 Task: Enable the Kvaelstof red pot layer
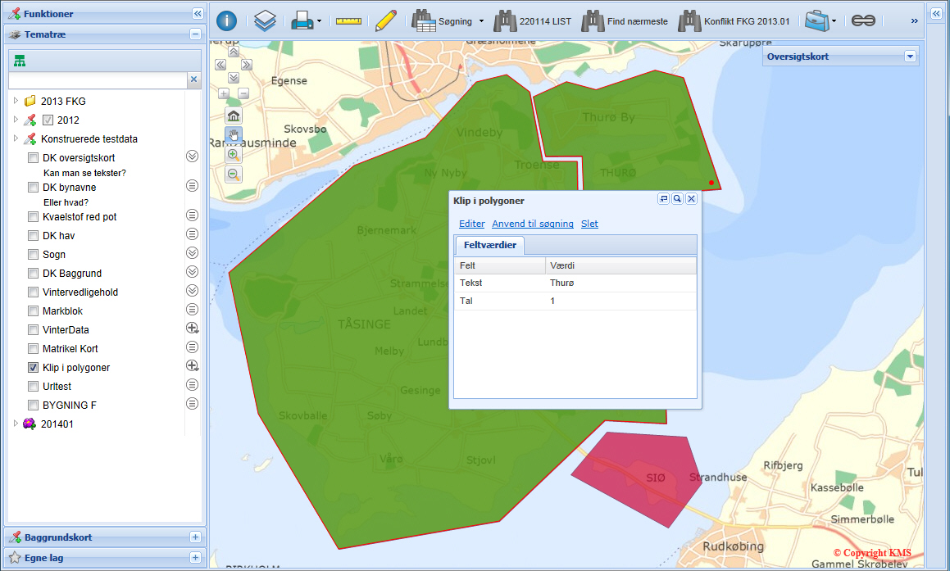[x=34, y=217]
